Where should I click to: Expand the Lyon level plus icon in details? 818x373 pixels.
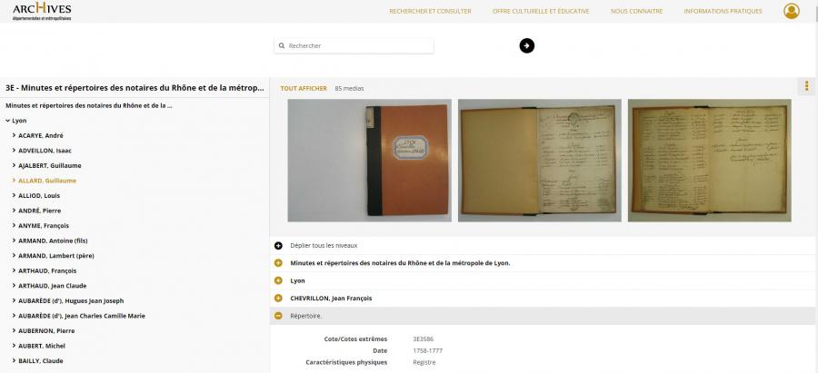(x=278, y=280)
